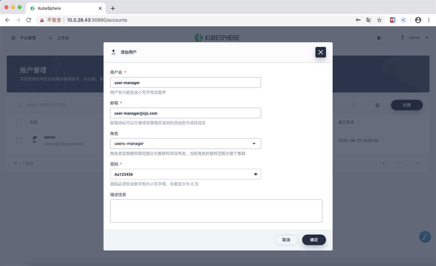436x266 pixels.
Task: Click the translate page icon
Action: [x=369, y=20]
